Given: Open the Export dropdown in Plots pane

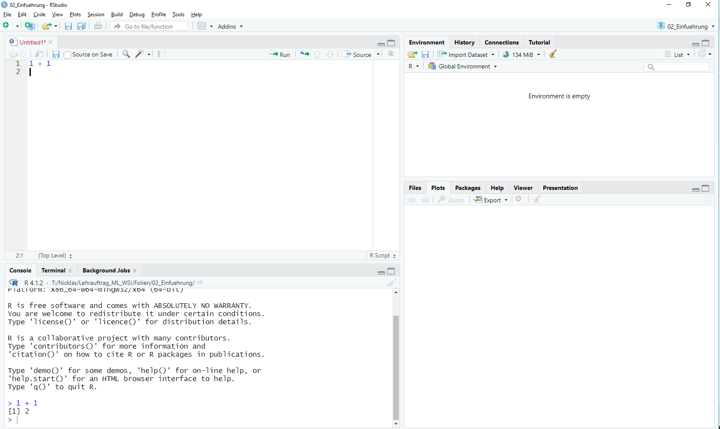Looking at the screenshot, I should pos(491,200).
